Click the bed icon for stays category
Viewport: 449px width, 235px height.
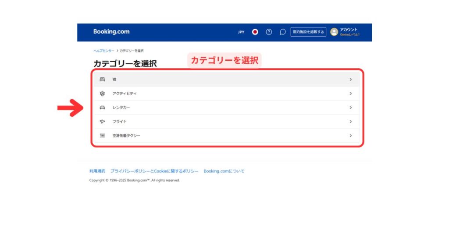point(102,79)
